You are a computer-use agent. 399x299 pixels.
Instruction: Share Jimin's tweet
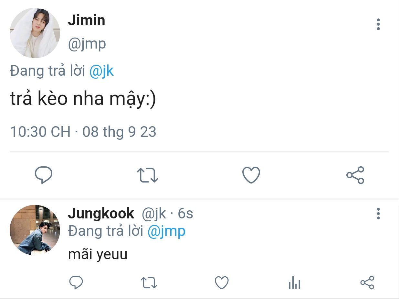tap(355, 175)
